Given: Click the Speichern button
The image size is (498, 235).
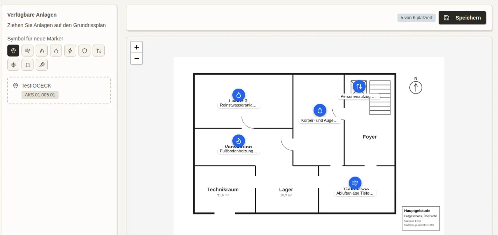Looking at the screenshot, I should pos(462,18).
